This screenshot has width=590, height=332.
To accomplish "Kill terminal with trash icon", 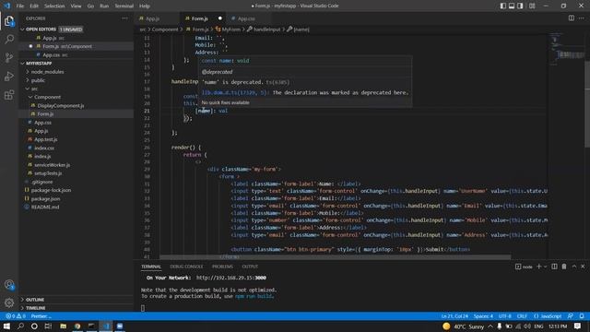I will tap(564, 267).
